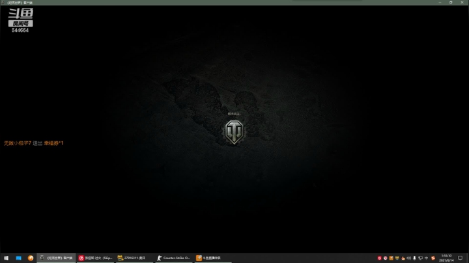Open the Windows notification center

pyautogui.click(x=460, y=258)
